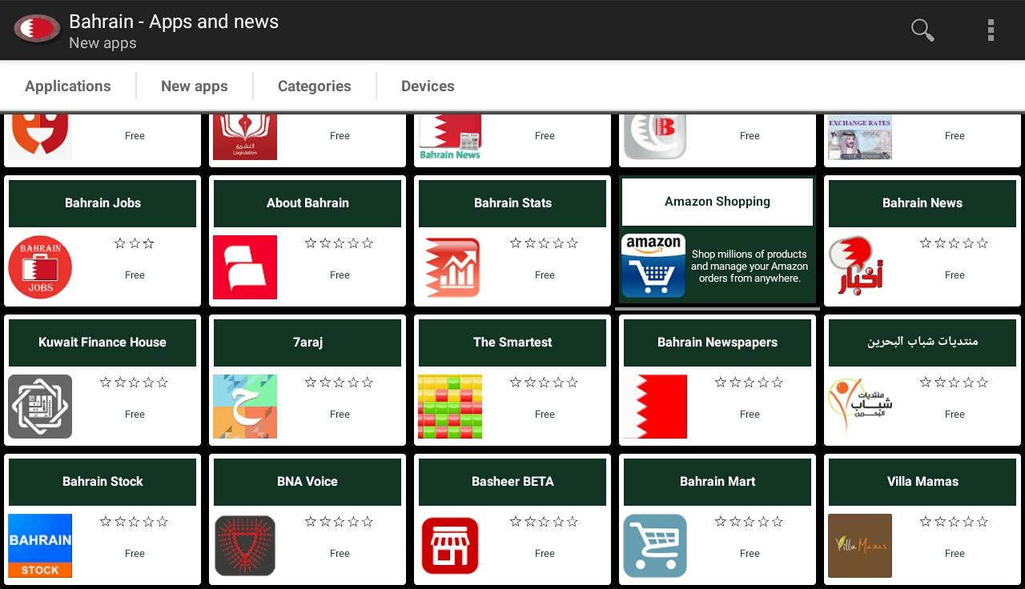Tap the star rating of Bahrain Stats
The image size is (1025, 589).
[x=545, y=243]
